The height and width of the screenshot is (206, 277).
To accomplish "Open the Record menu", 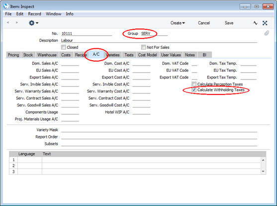I will click(34, 14).
